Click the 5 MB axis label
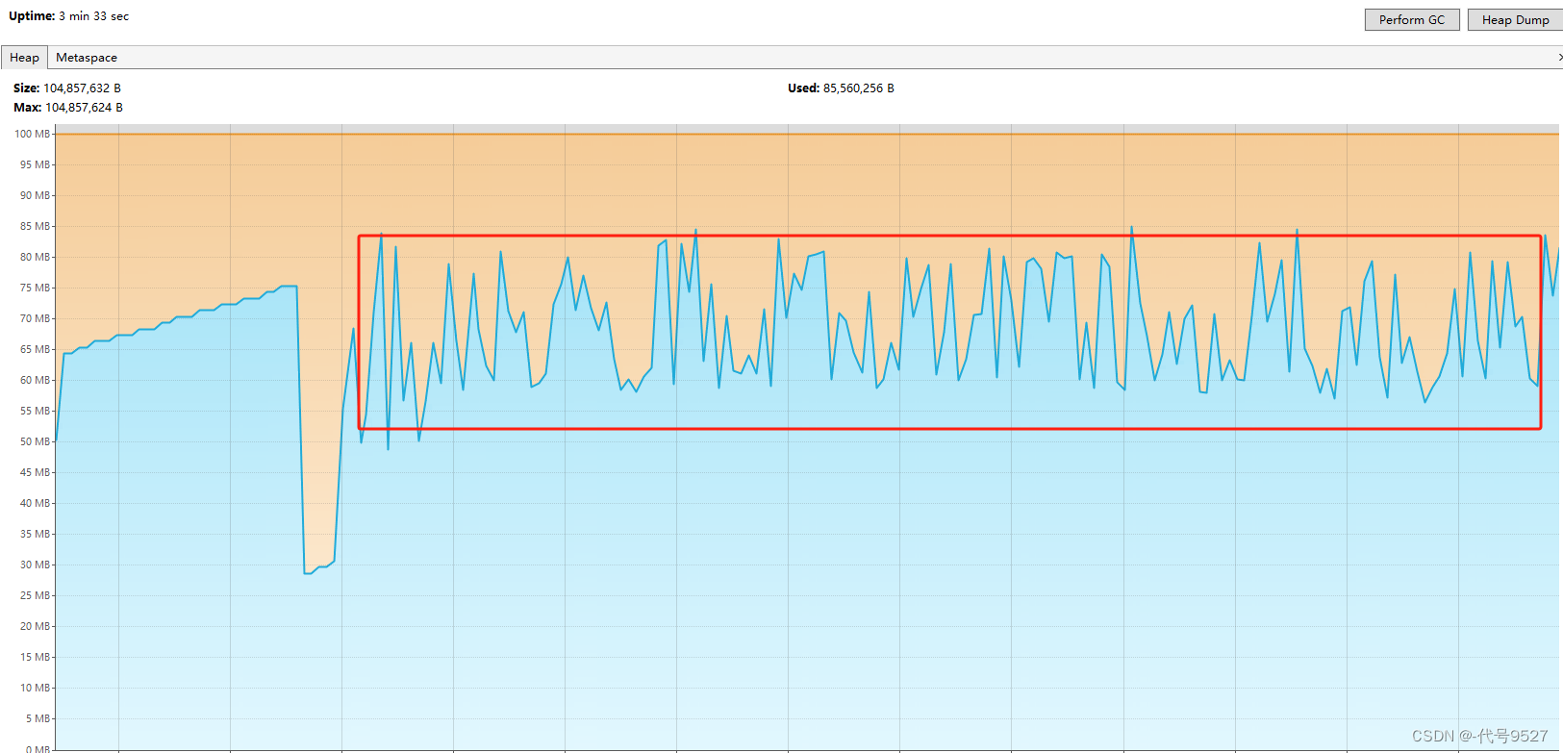Screen dimensions: 1563x753 pos(38,718)
